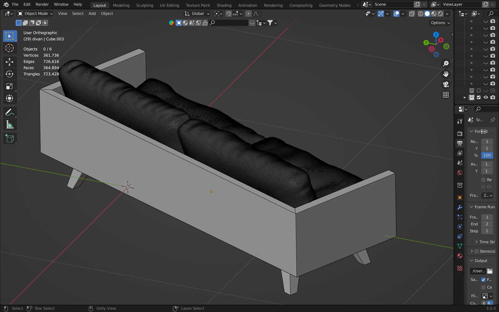Uncheck File Extensions checkbox
This screenshot has width=499, height=312.
pos(483,280)
